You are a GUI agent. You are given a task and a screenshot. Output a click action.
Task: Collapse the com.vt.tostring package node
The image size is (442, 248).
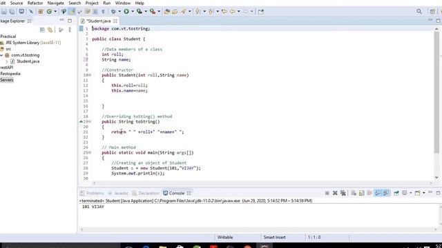tap(1, 55)
